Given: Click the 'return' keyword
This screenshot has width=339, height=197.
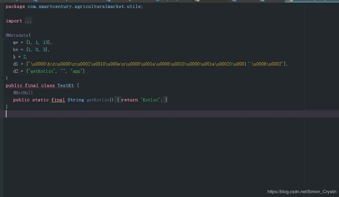Looking at the screenshot, I should (129, 100).
